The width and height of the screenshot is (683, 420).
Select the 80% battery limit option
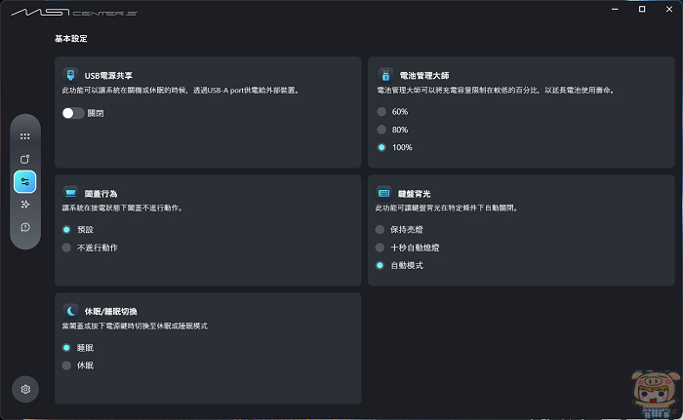point(382,130)
